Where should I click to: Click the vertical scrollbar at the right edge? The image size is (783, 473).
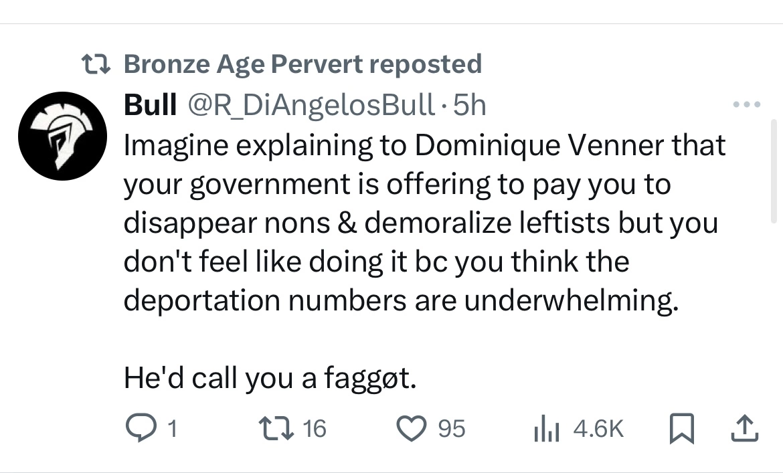click(x=774, y=171)
